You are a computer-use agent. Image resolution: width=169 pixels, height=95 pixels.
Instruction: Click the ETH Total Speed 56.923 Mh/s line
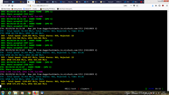42,31
